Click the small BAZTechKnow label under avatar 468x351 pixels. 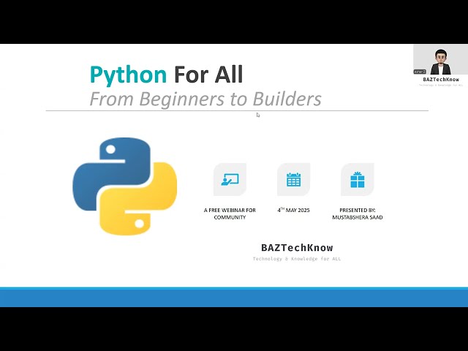click(x=441, y=80)
